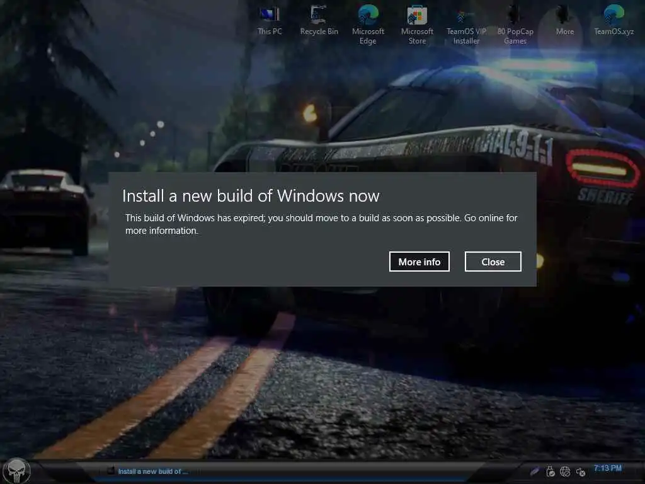Open the TeamOS VIP Installer shortcut

(x=466, y=25)
